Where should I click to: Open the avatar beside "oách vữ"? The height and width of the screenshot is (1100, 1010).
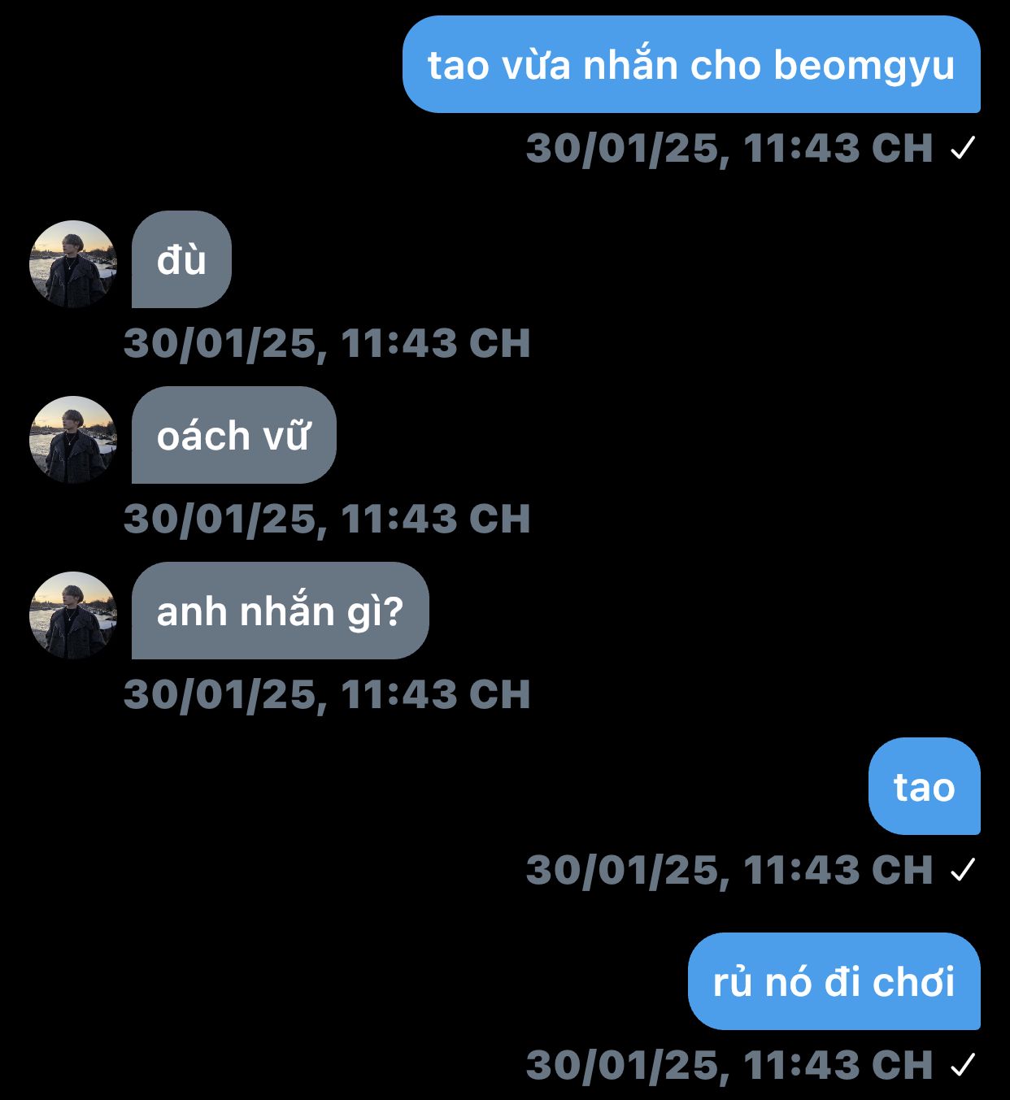[x=73, y=439]
